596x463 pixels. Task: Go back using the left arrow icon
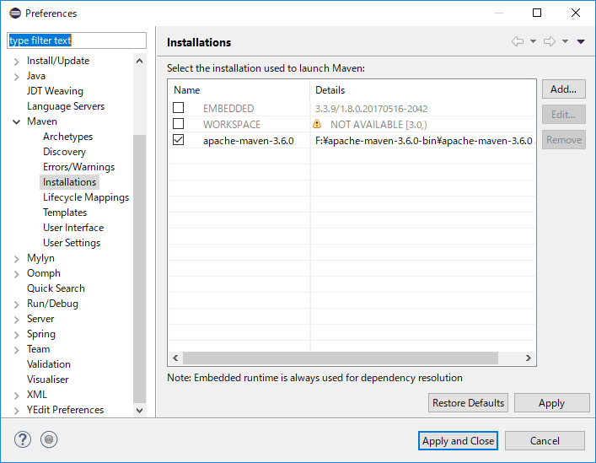(x=518, y=41)
